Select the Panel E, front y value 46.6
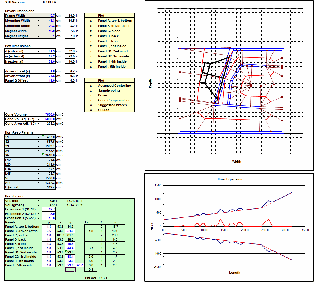The height and width of the screenshot is (282, 314). [x=70, y=244]
